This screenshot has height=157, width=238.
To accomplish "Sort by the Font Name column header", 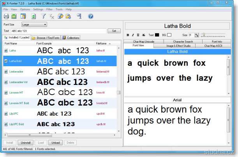I will click(19, 43).
